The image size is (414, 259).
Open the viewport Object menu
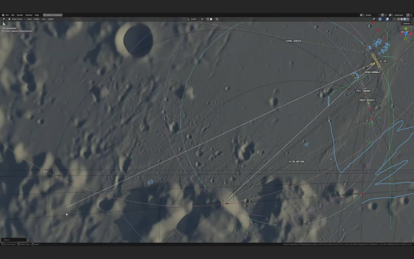(51, 19)
